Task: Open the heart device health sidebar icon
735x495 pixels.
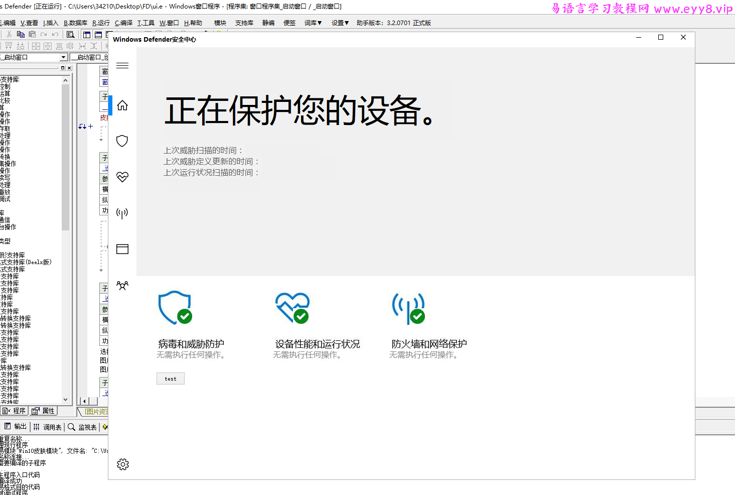Action: (x=122, y=177)
